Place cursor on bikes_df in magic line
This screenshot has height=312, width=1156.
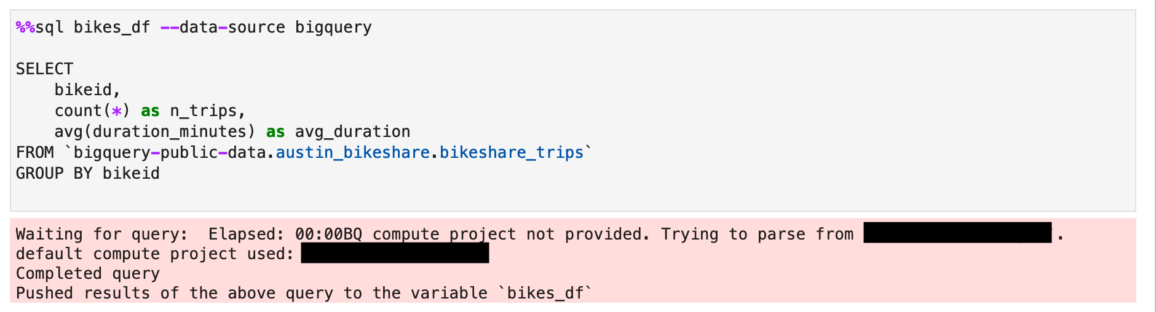point(112,28)
